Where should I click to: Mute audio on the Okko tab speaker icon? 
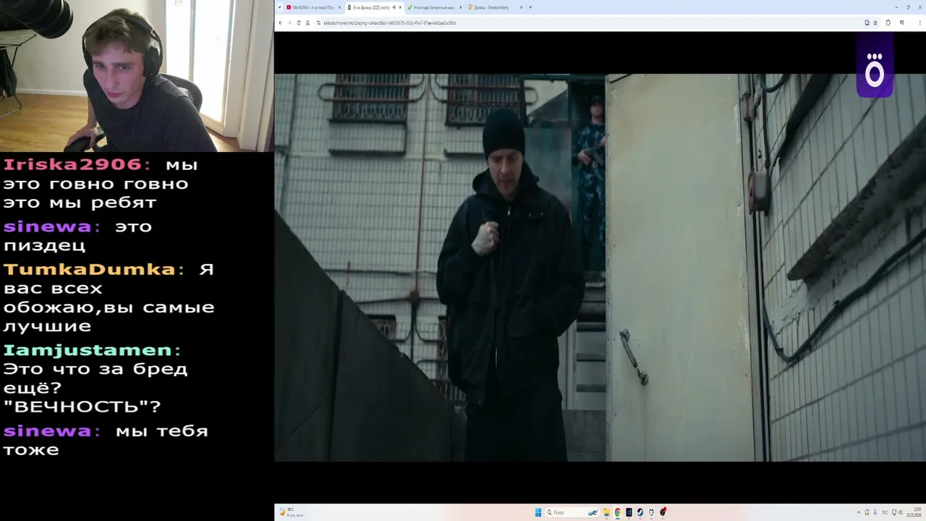(x=394, y=7)
